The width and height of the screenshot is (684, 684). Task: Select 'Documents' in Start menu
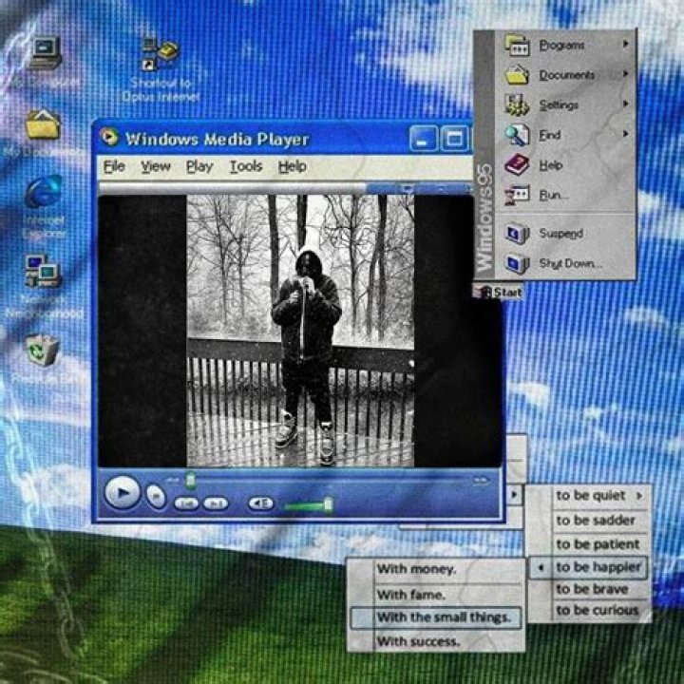pyautogui.click(x=566, y=75)
